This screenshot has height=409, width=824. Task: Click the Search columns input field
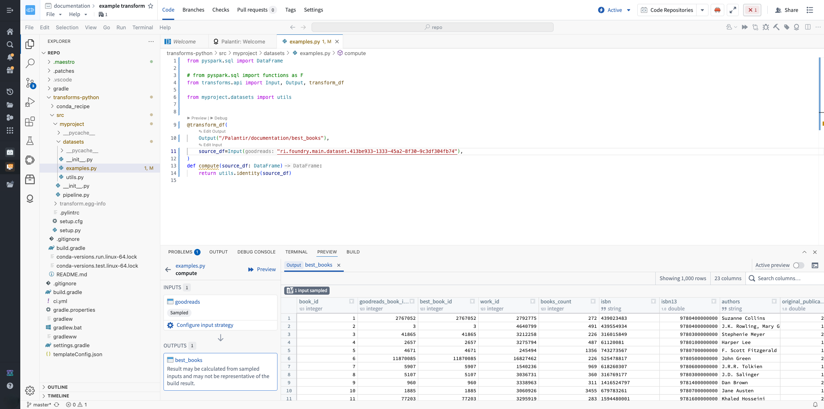click(x=785, y=278)
